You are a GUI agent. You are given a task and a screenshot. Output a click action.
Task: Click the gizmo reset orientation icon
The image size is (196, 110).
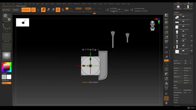[93, 50]
